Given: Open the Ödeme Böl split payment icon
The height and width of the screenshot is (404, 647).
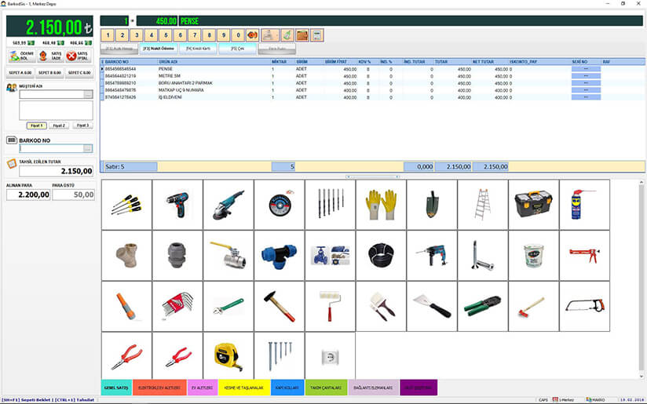Looking at the screenshot, I should tap(20, 56).
